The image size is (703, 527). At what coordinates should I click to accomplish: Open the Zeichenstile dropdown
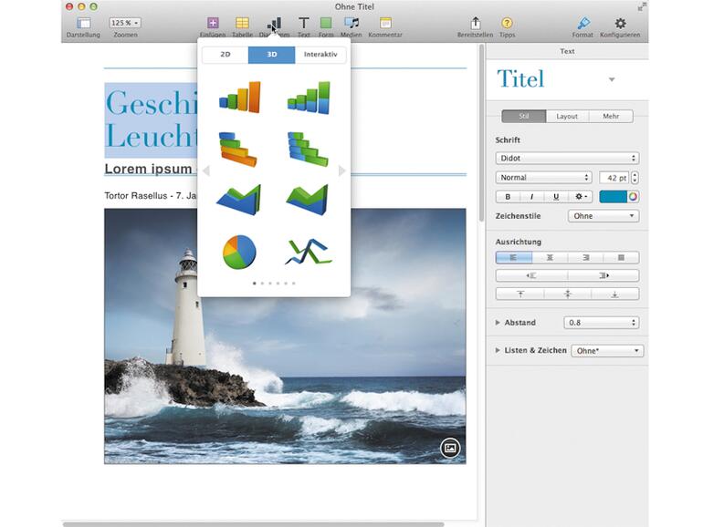pyautogui.click(x=603, y=216)
